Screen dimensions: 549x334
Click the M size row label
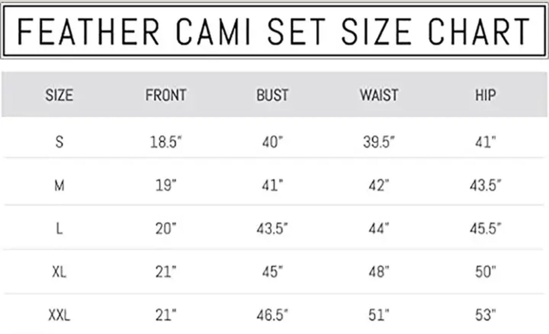tap(59, 186)
